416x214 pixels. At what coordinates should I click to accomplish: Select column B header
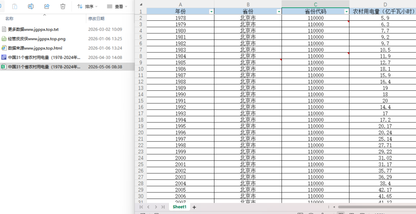tap(248, 4)
